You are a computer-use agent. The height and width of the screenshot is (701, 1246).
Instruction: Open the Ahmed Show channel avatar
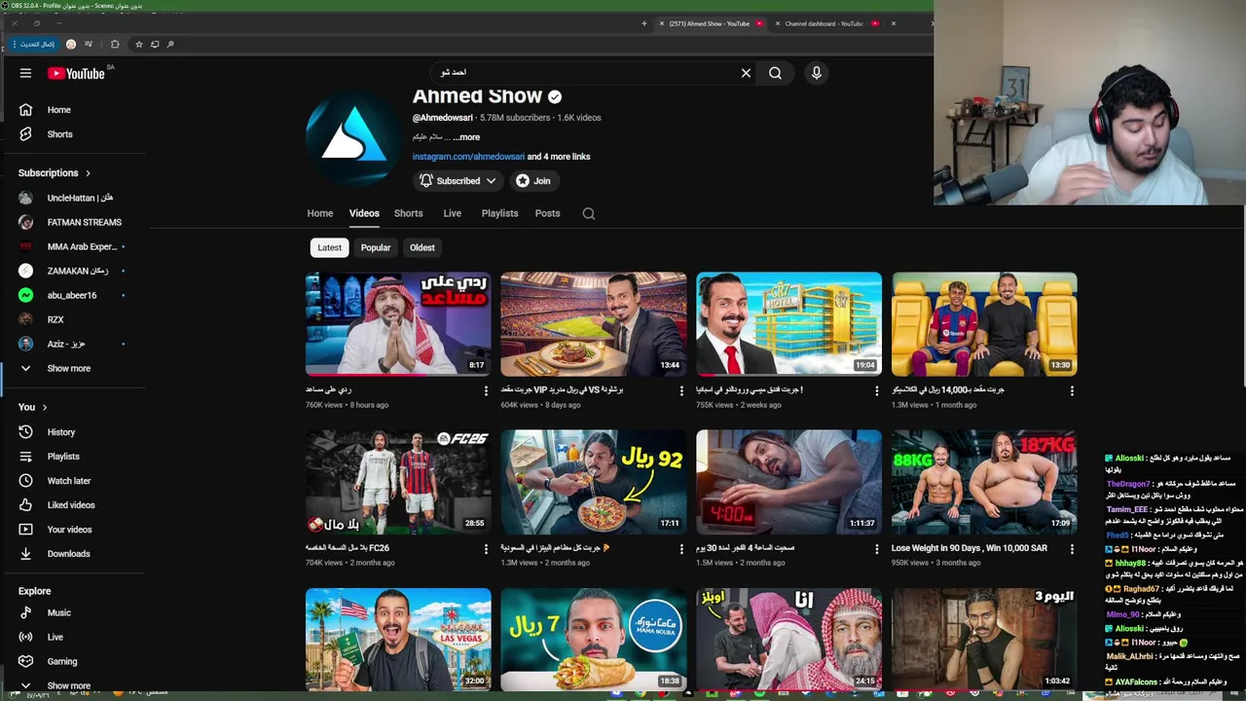pos(352,137)
